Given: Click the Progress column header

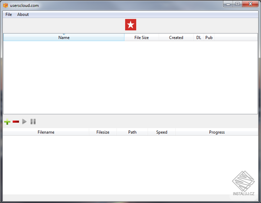Looking at the screenshot, I should 217,132.
